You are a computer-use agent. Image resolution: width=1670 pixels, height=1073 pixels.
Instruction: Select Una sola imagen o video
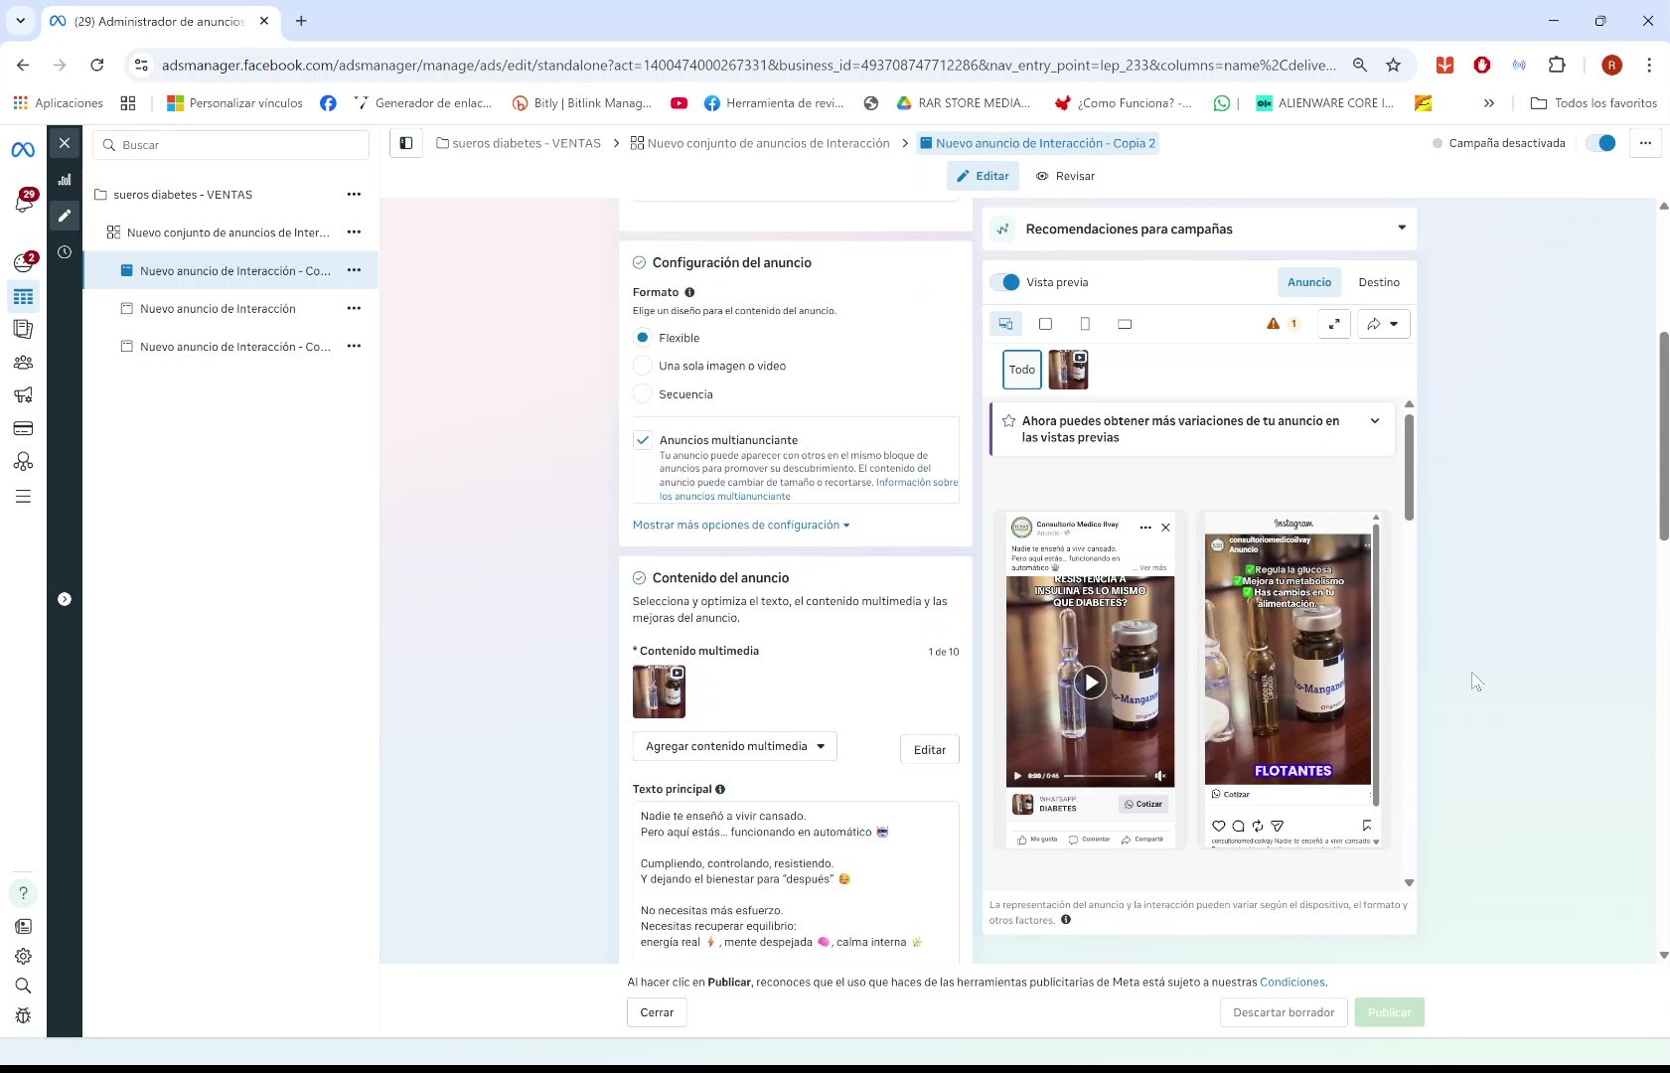pos(643,366)
